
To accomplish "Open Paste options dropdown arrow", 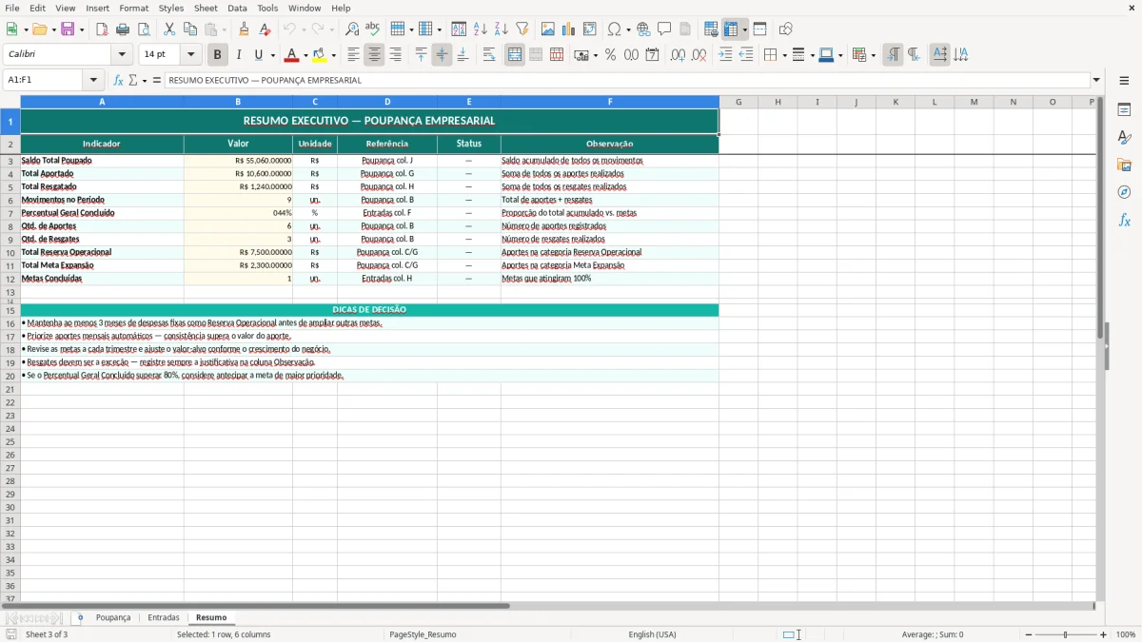I will (225, 30).
